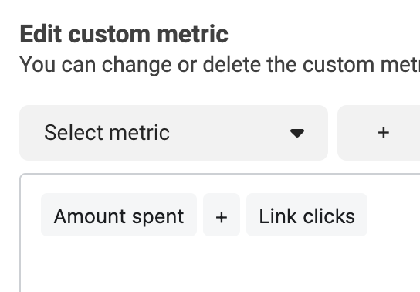Click the word spent in the first chip
420x292 pixels.
(x=158, y=218)
